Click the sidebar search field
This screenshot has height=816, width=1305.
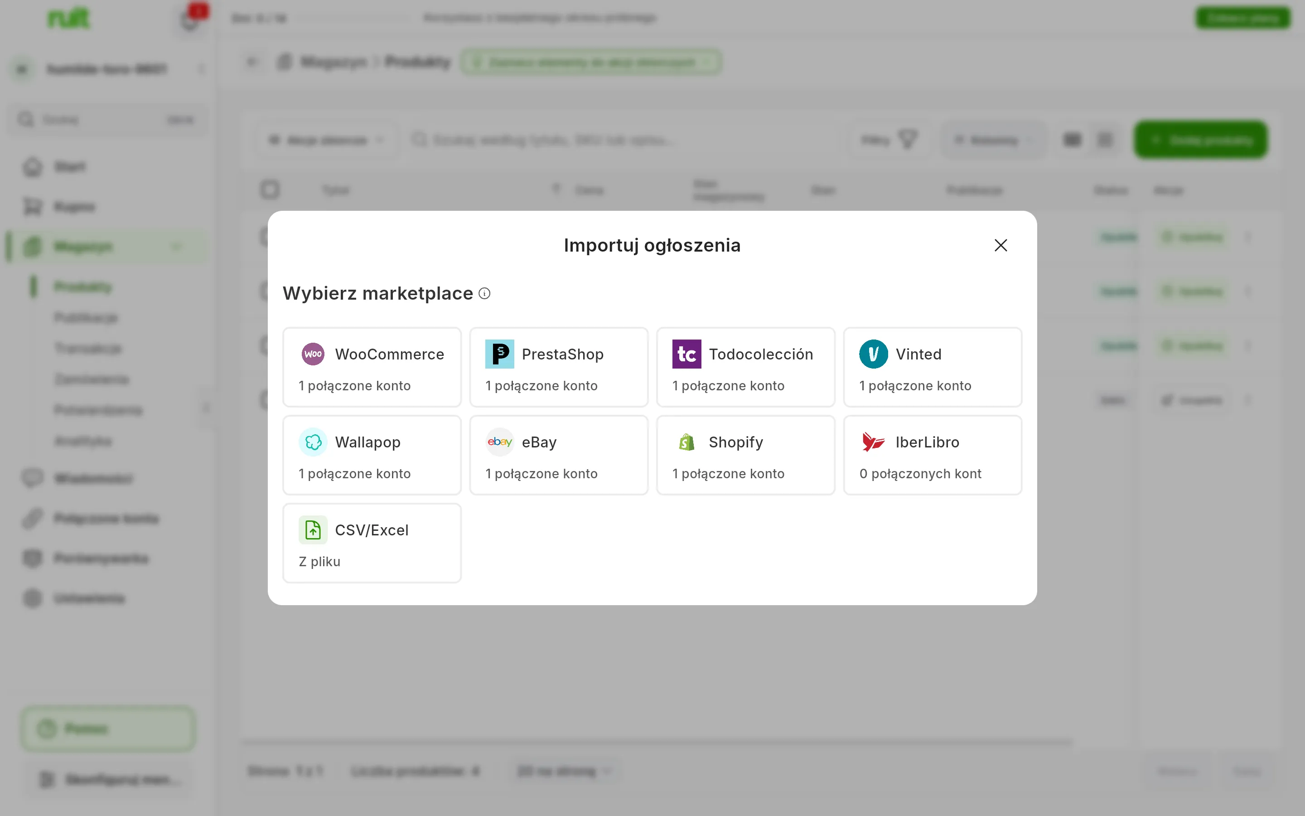[108, 119]
